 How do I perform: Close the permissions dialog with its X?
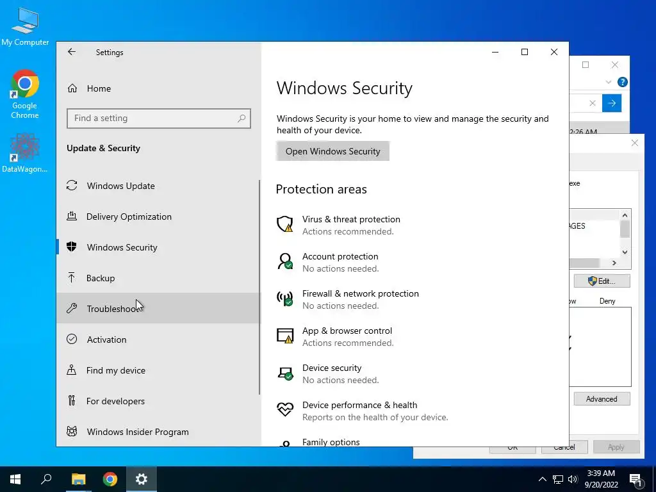635,143
